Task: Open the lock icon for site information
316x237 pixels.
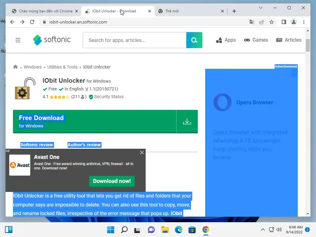Action: (44, 22)
